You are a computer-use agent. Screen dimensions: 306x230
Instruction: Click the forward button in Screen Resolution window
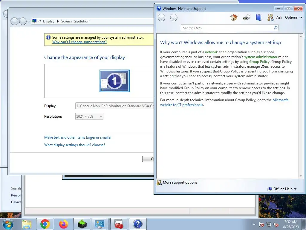coord(23,21)
